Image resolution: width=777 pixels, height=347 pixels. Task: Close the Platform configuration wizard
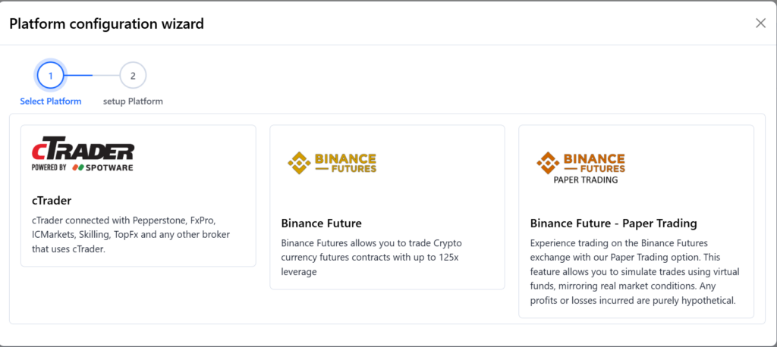click(x=760, y=23)
